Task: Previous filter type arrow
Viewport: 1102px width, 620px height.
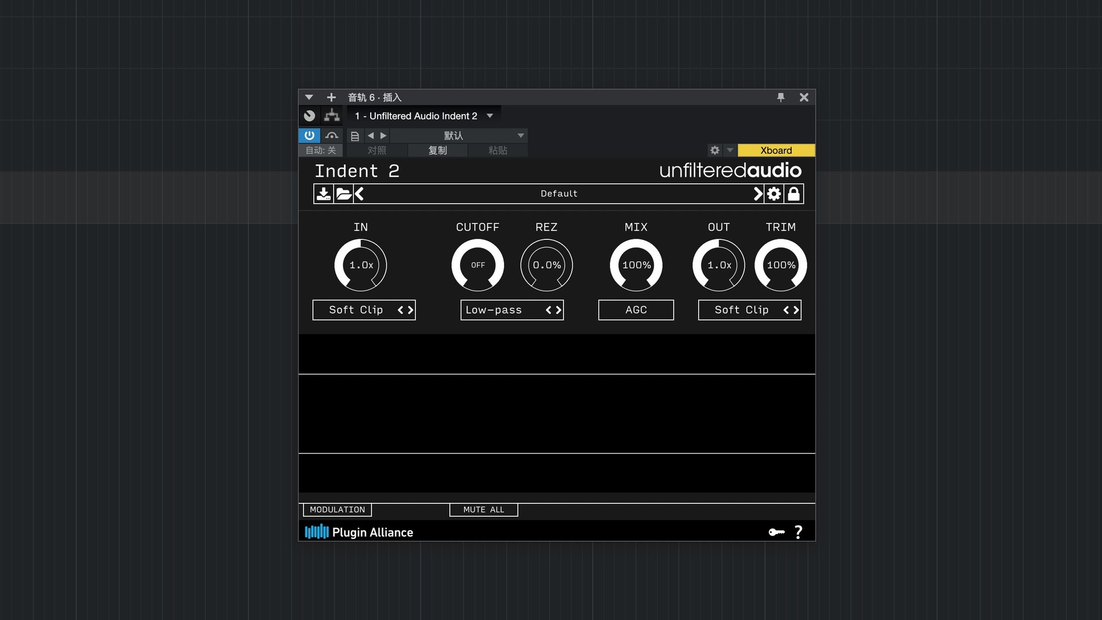Action: 549,310
